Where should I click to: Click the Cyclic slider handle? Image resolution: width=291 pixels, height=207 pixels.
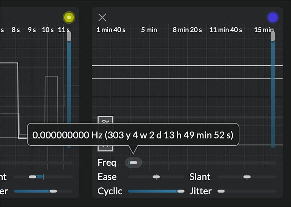(181, 191)
